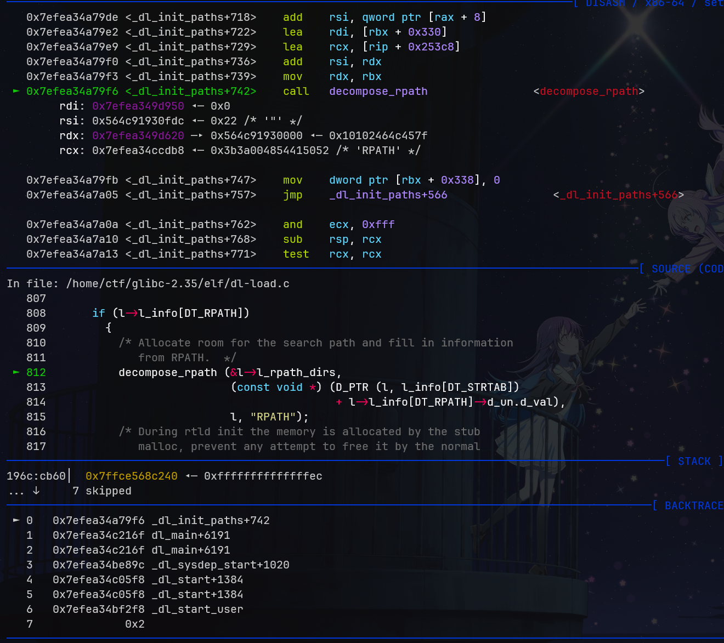
Task: Select the BACKTRACE section header label
Action: click(693, 505)
